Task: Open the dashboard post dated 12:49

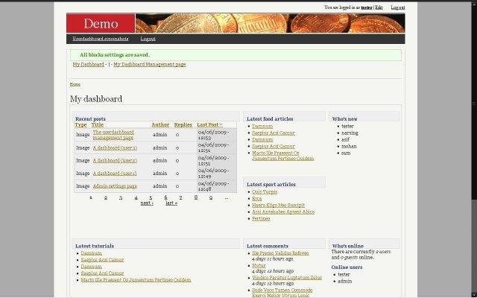Action: pos(115,174)
